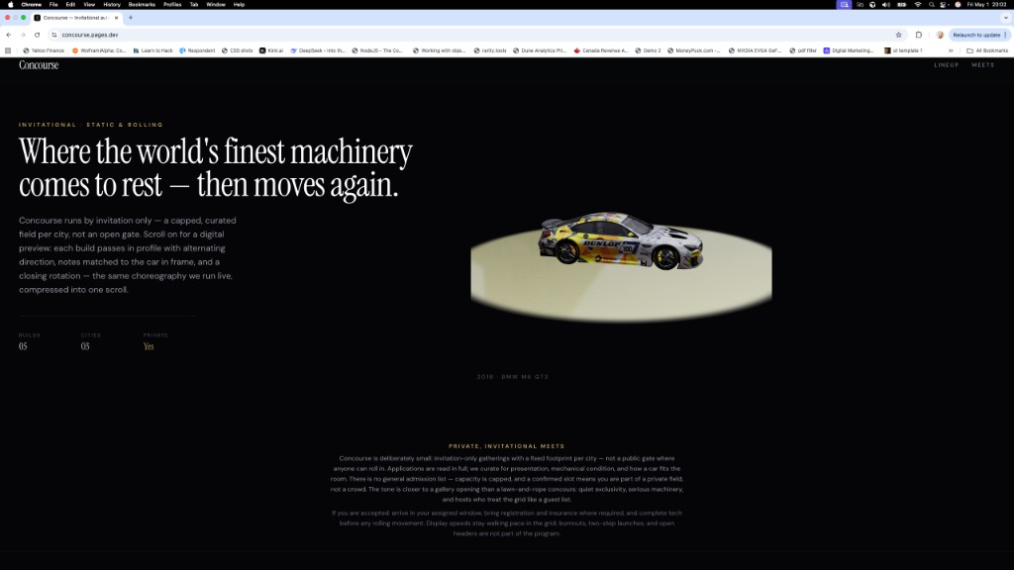Open the Respondent bookmark

[x=197, y=50]
